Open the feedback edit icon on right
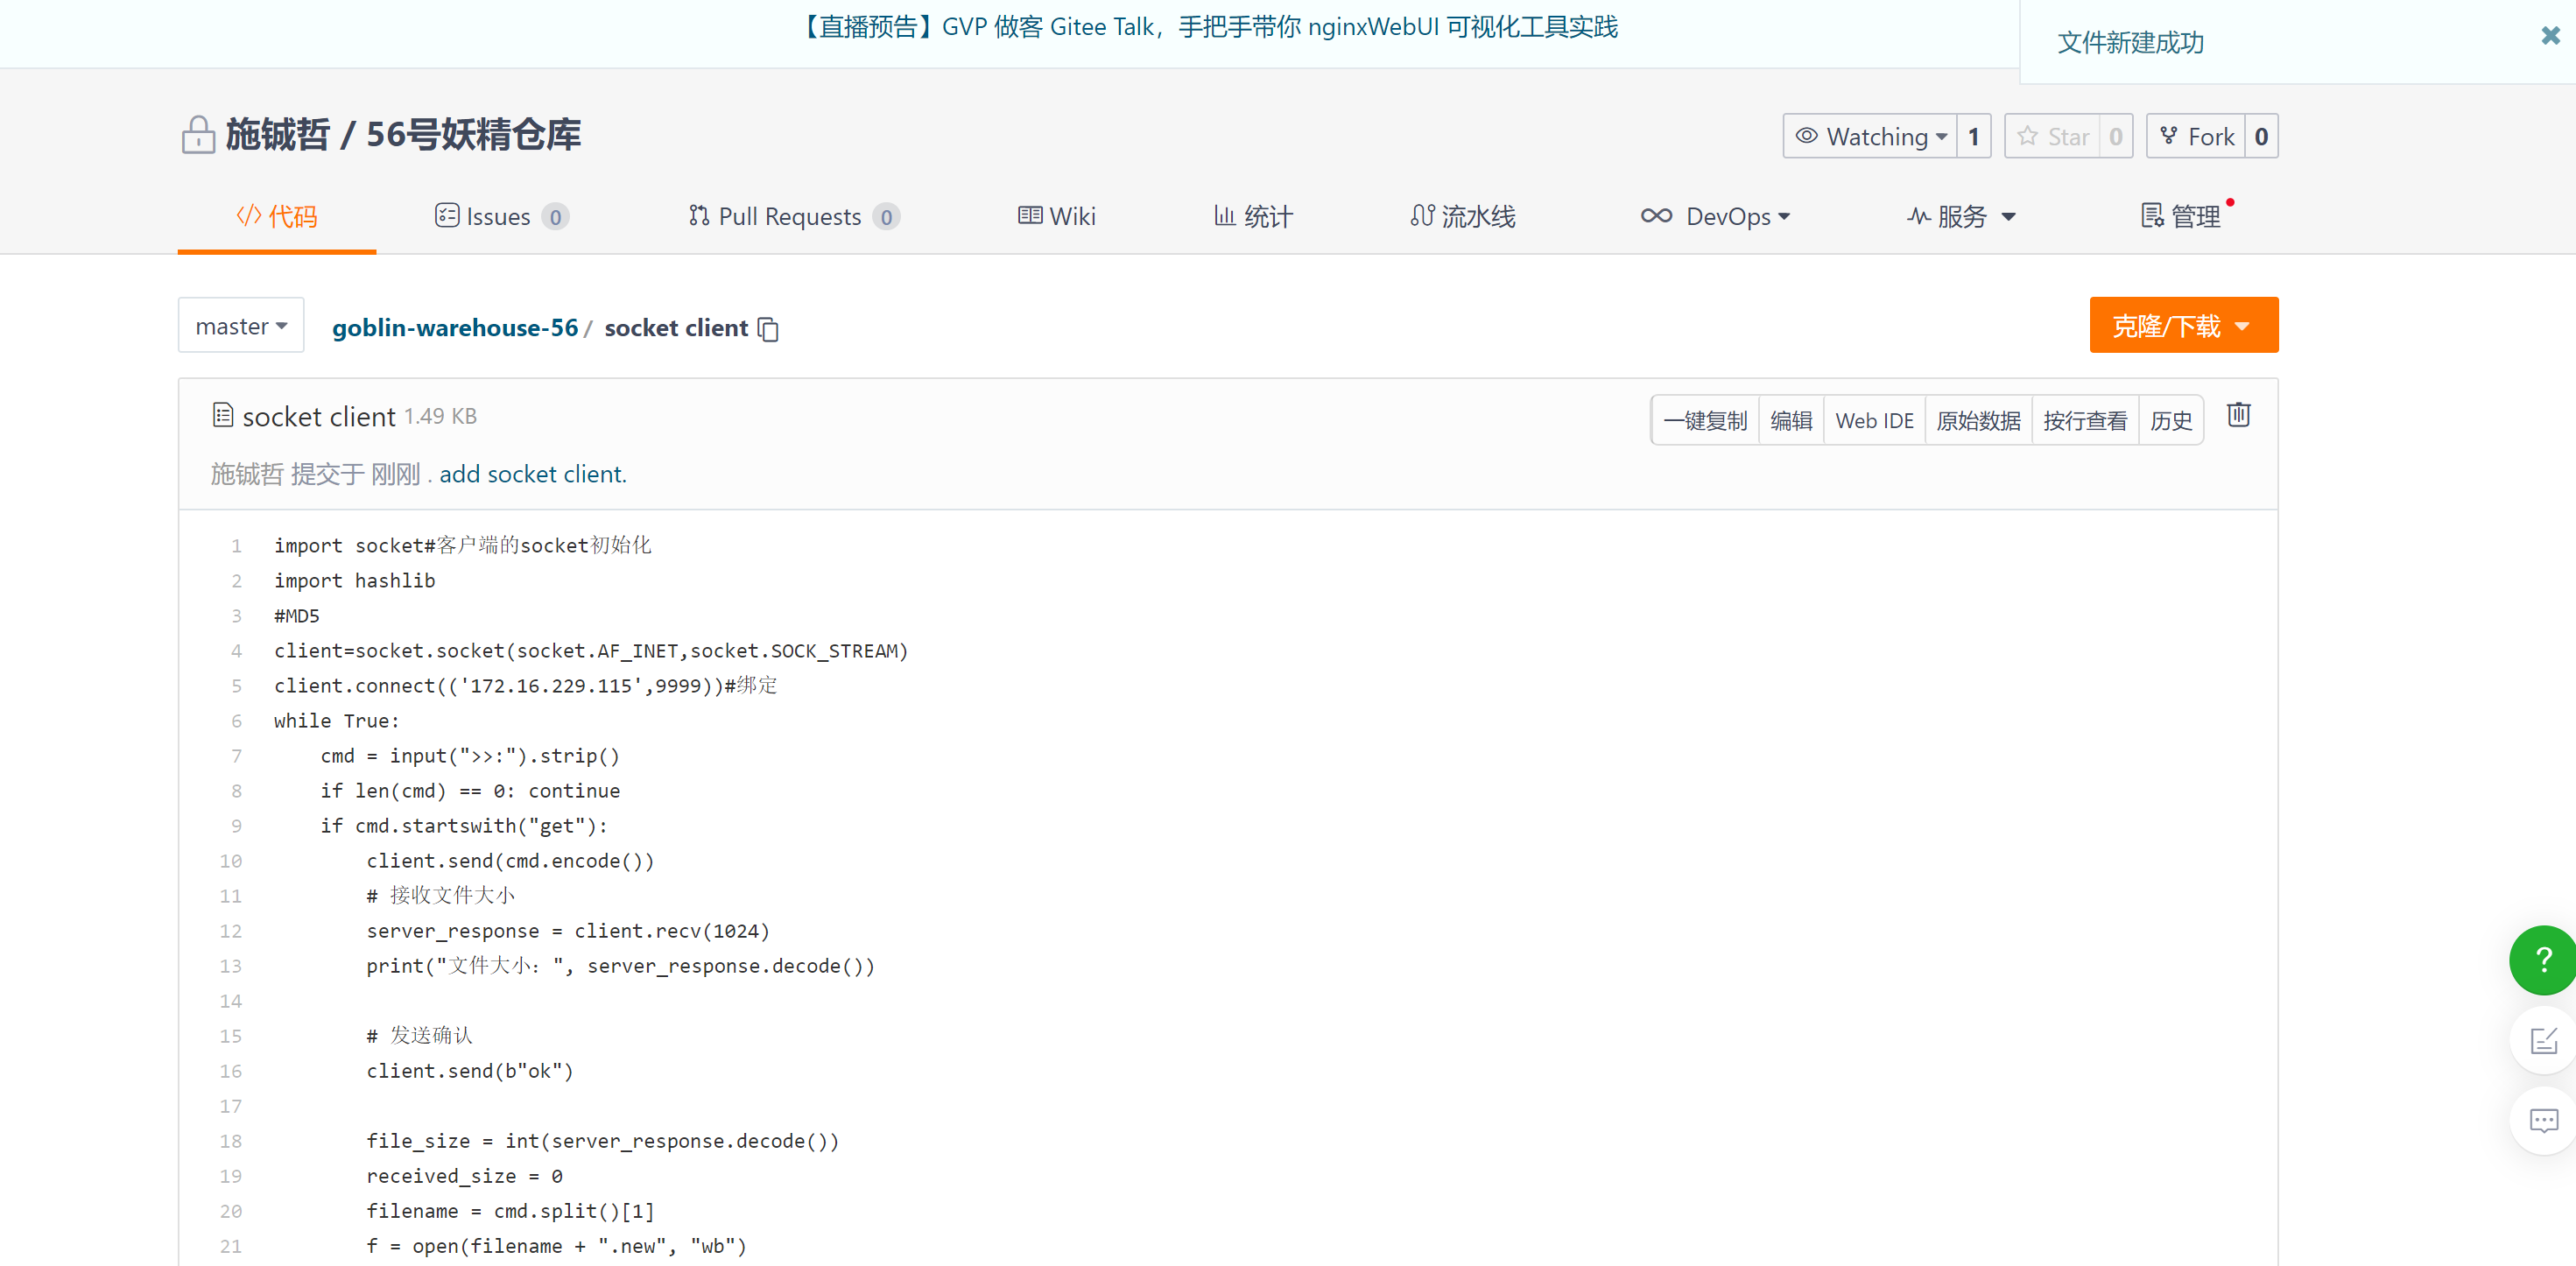 tap(2542, 1041)
